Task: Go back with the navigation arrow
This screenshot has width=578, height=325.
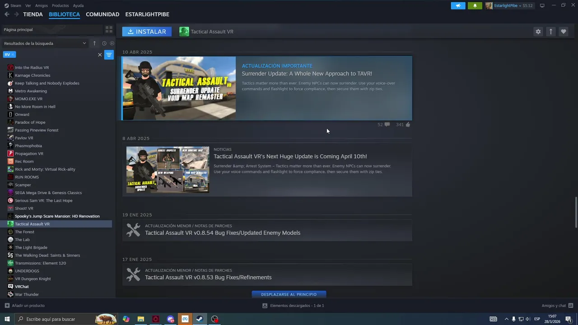Action: [x=7, y=14]
